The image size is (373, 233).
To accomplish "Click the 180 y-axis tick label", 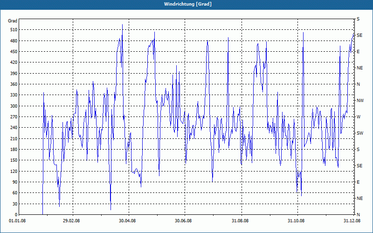I will click(13, 150).
